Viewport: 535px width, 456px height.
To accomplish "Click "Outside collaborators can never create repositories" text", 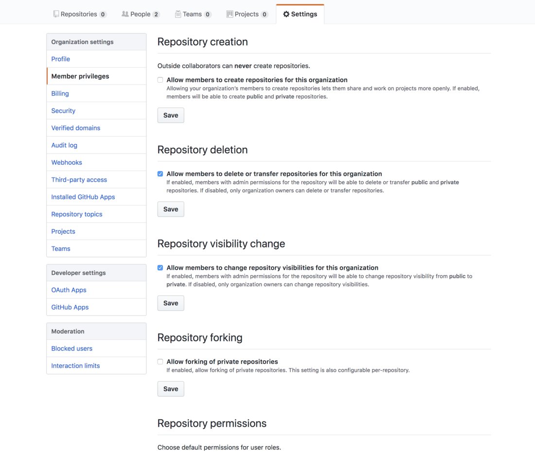I will tap(234, 66).
